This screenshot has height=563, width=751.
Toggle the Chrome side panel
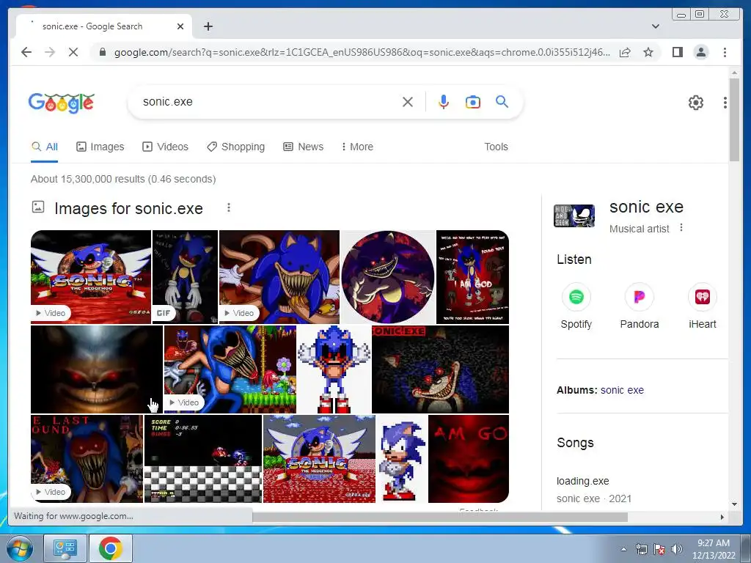[x=677, y=52]
